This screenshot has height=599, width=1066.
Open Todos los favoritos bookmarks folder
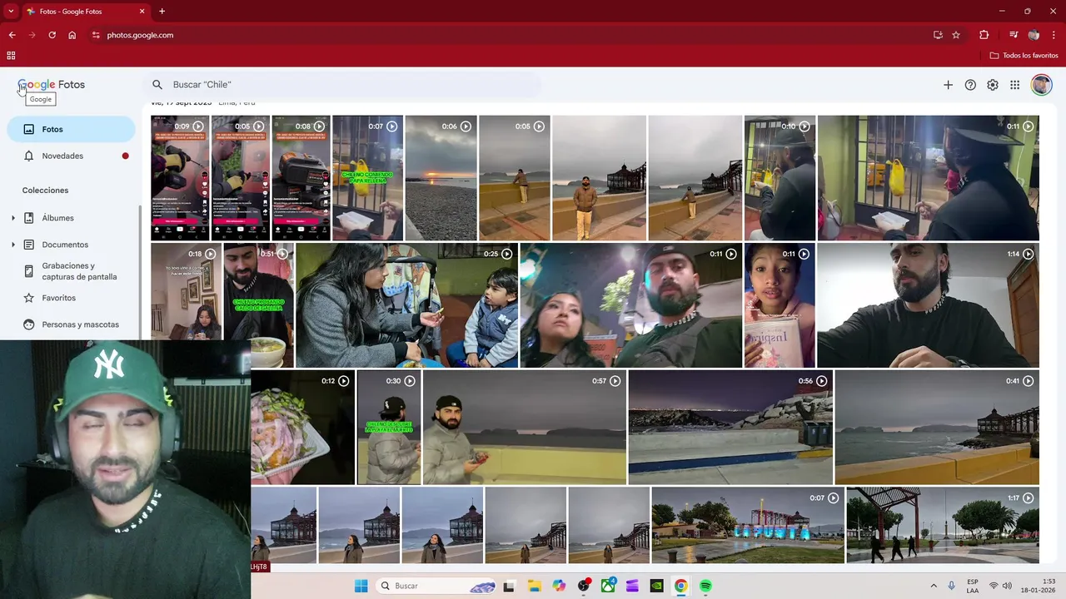pos(1024,56)
